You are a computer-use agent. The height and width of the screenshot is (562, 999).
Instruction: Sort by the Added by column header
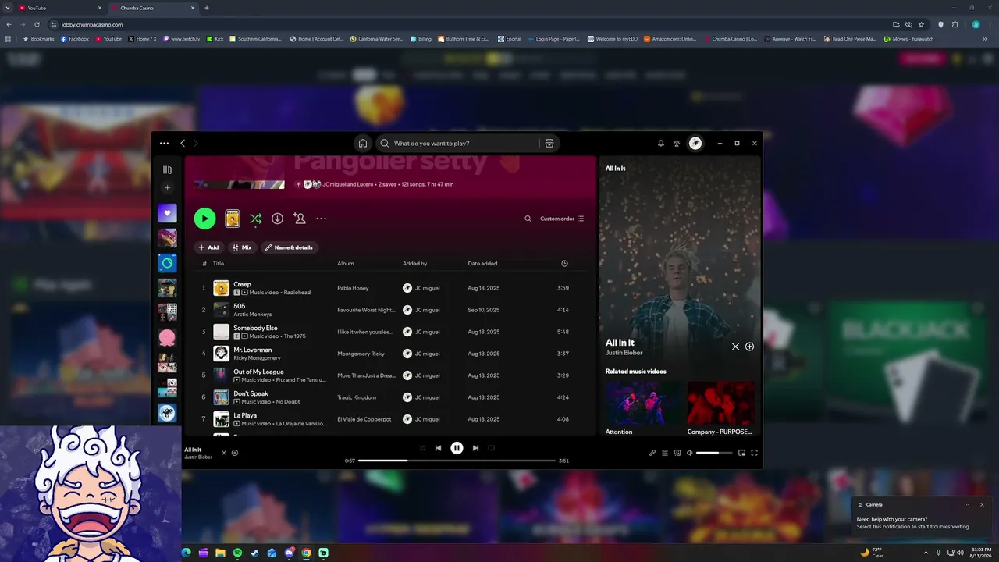coord(415,264)
